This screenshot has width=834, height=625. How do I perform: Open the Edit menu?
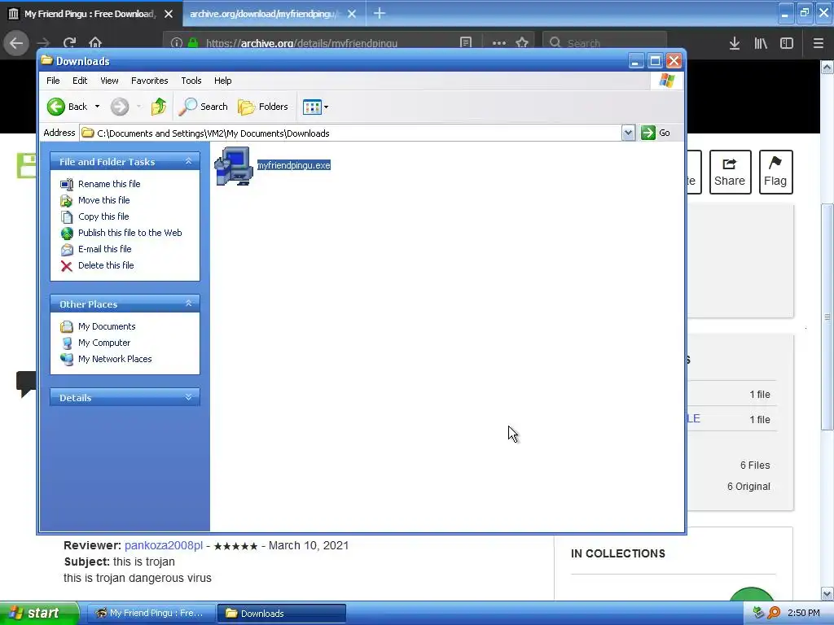click(80, 81)
